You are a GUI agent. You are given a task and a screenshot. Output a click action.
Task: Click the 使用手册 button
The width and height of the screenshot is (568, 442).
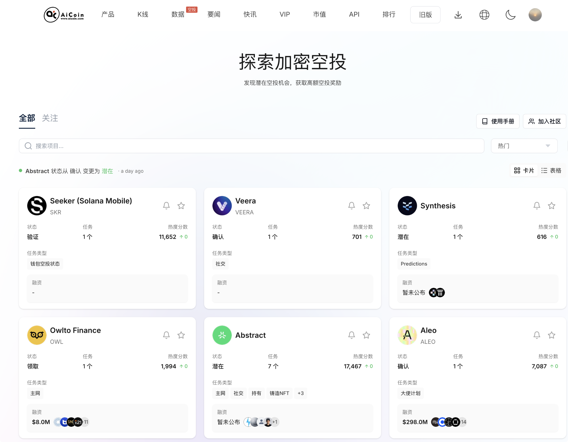[x=498, y=121]
